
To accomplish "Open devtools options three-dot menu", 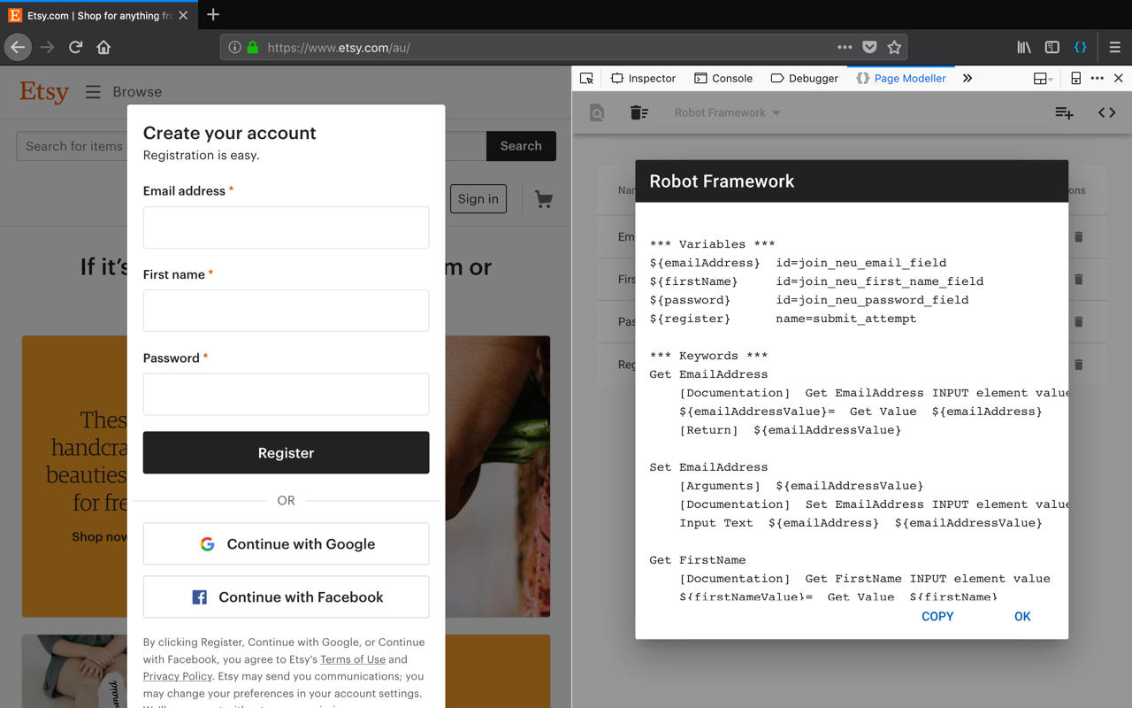I will (1097, 78).
